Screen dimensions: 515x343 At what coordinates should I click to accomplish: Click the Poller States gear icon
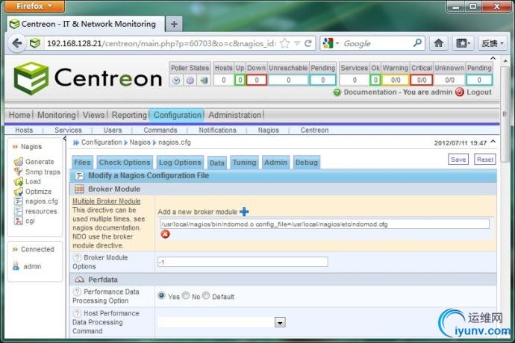pos(190,81)
